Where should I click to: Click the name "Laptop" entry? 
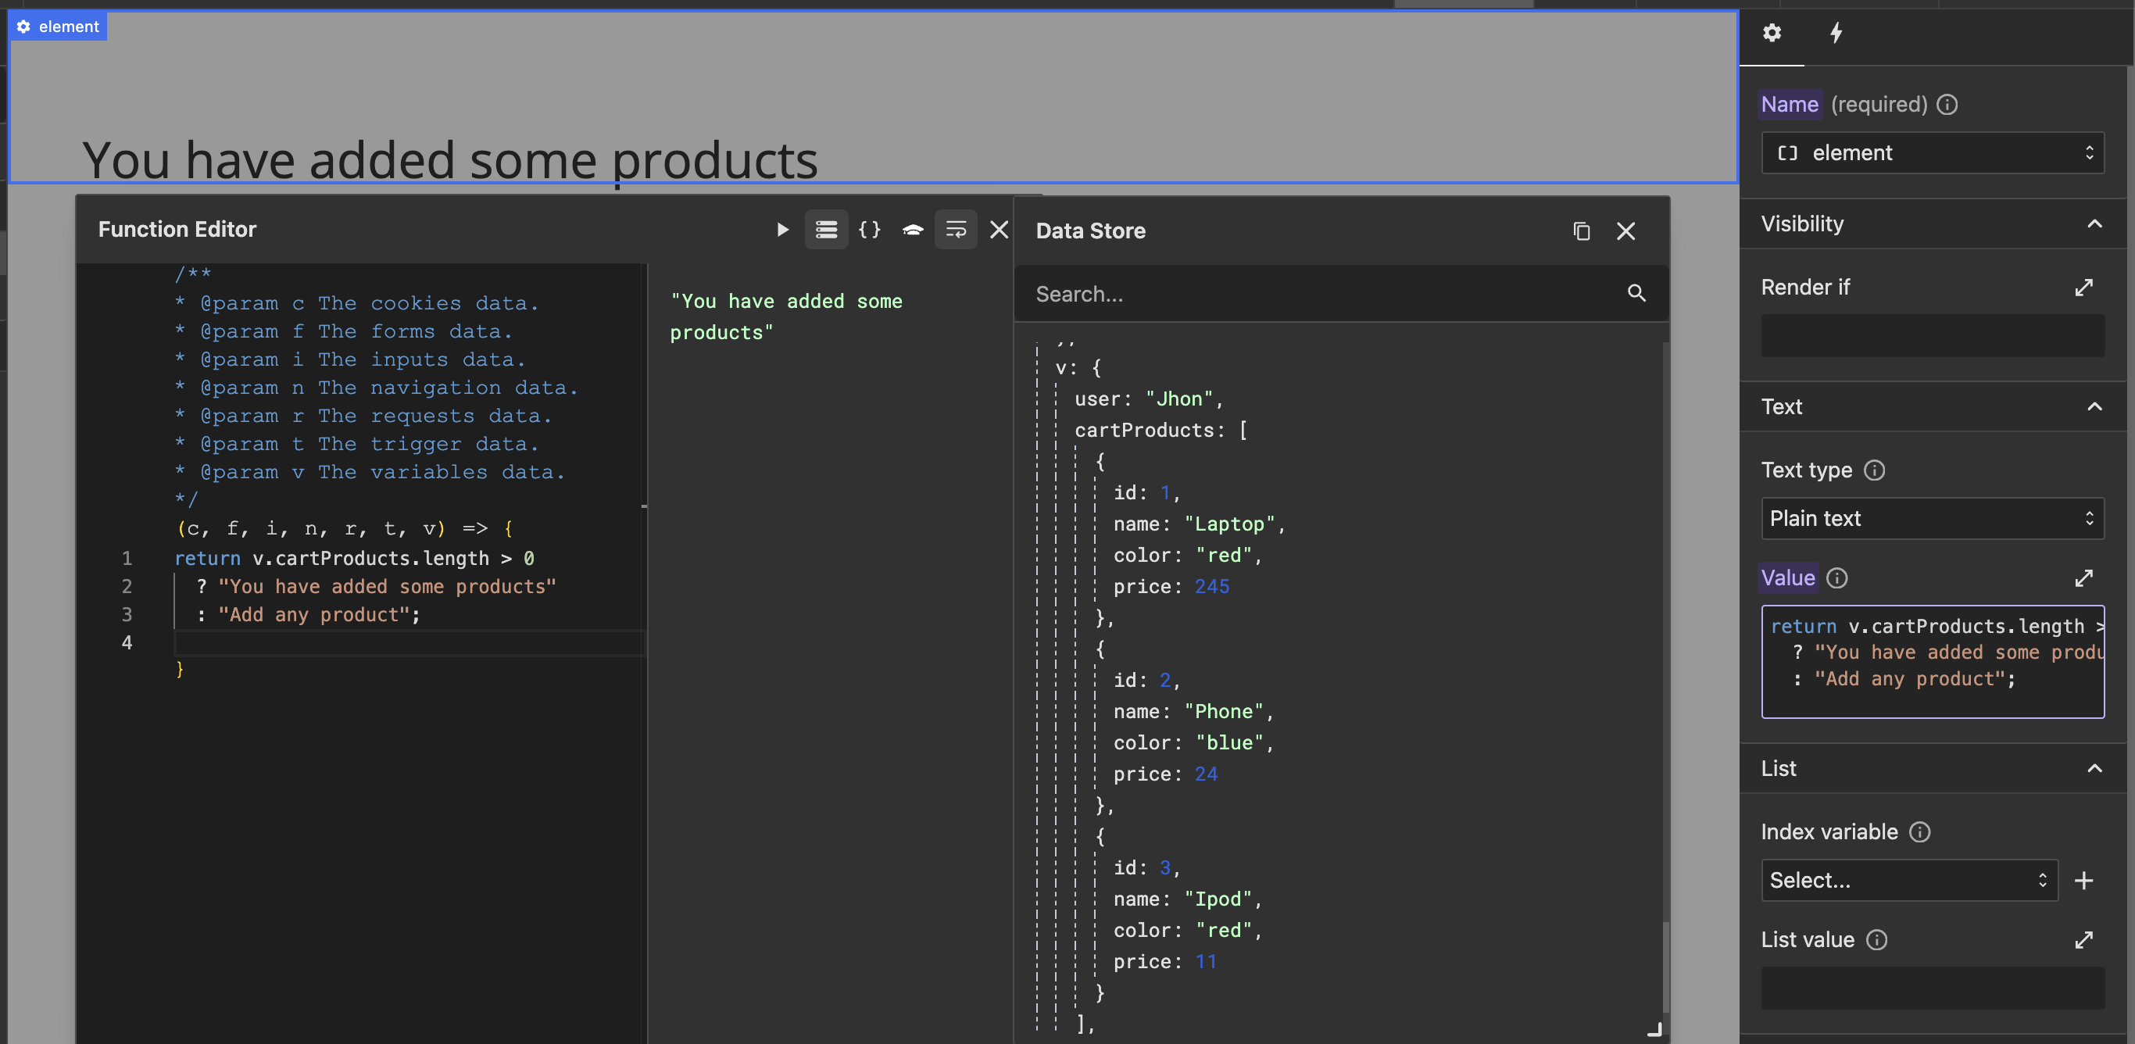pos(1200,524)
